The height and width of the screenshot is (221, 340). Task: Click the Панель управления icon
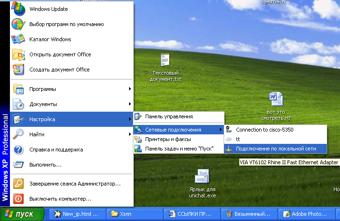coord(138,116)
